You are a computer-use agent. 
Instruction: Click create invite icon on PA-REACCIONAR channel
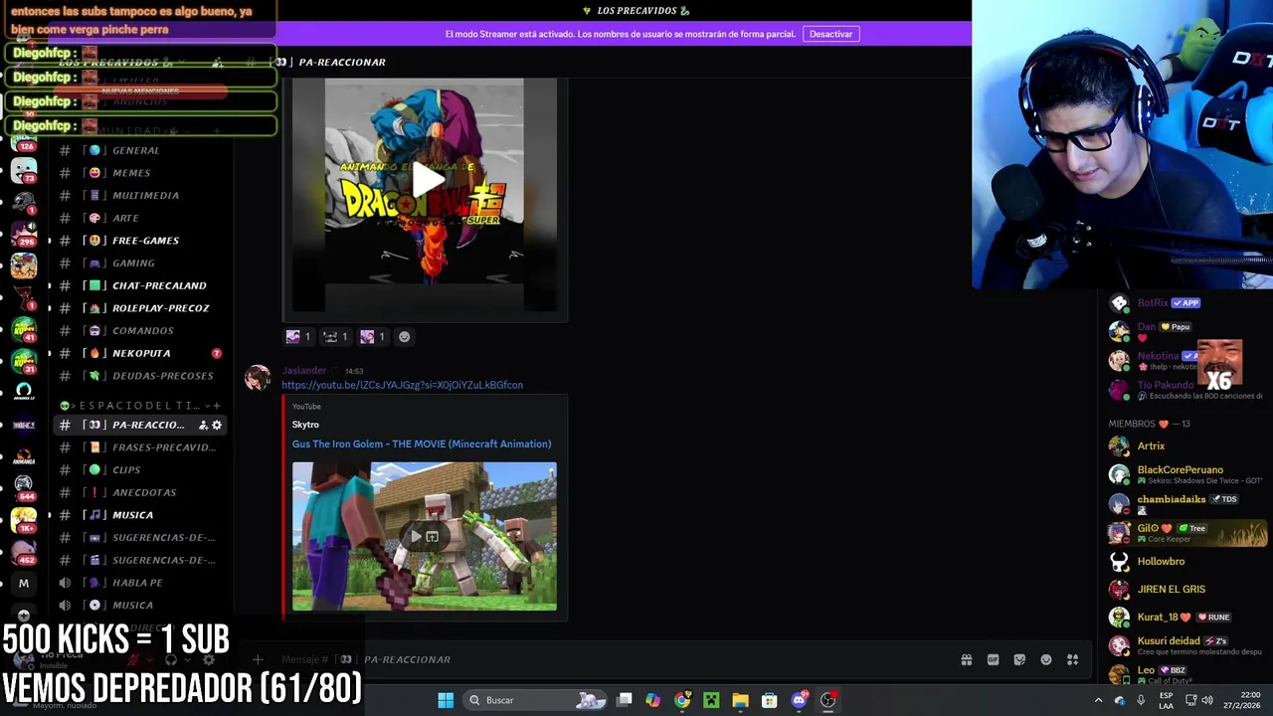203,426
